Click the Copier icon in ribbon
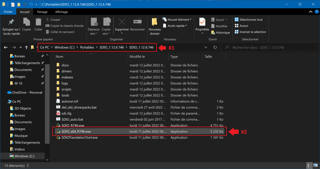The width and height of the screenshot is (320, 169). click(27, 22)
